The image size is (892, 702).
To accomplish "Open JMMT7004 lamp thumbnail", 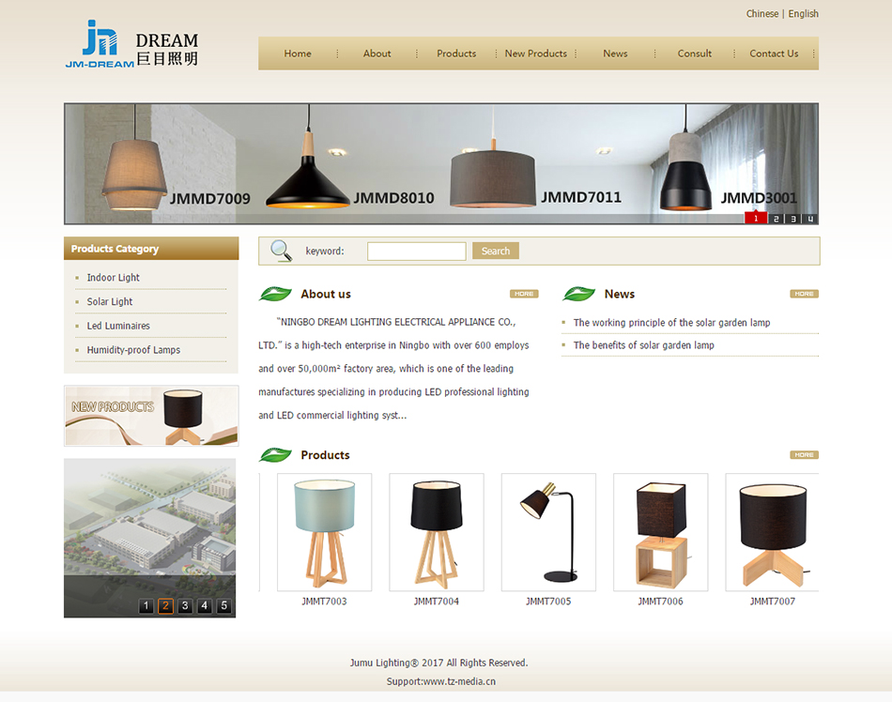I will [437, 532].
